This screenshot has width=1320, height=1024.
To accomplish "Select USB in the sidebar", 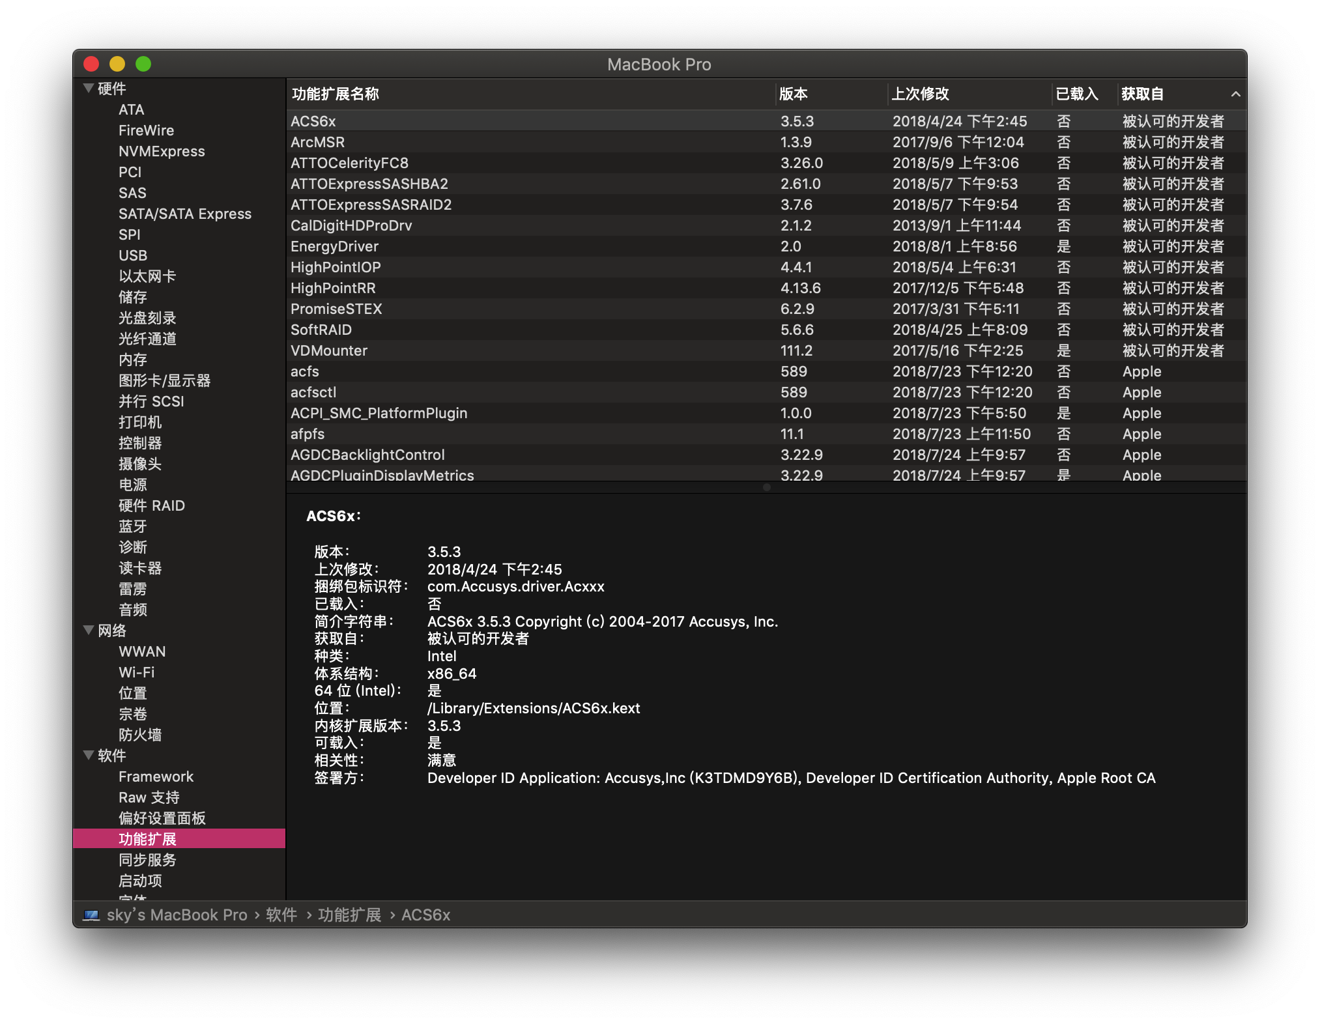I will click(x=133, y=255).
